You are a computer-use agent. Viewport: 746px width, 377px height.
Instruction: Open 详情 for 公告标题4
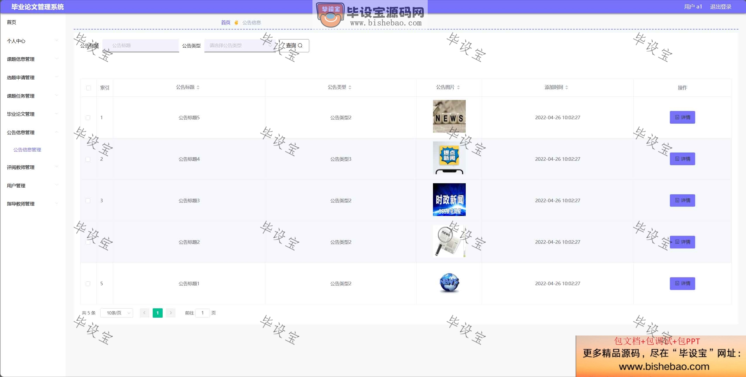682,159
